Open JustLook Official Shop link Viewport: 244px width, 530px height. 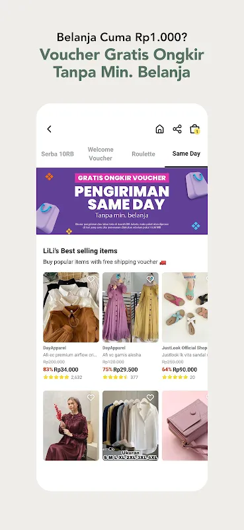tap(184, 348)
